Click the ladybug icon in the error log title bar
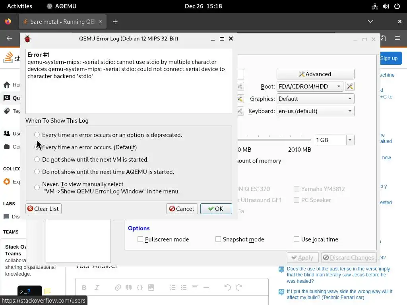Viewport: 407px width, 305px height. click(x=27, y=39)
